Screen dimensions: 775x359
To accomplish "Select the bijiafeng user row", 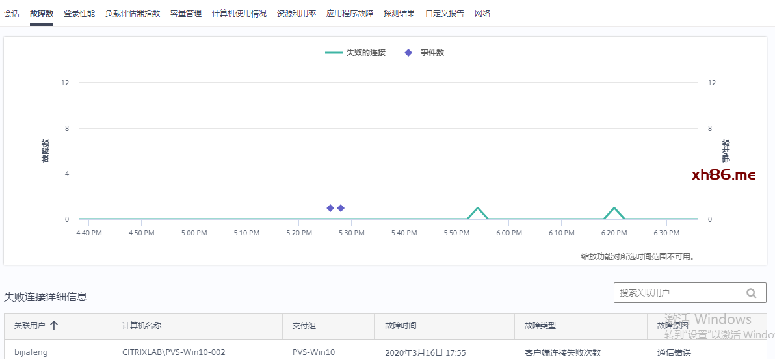I will 31,352.
